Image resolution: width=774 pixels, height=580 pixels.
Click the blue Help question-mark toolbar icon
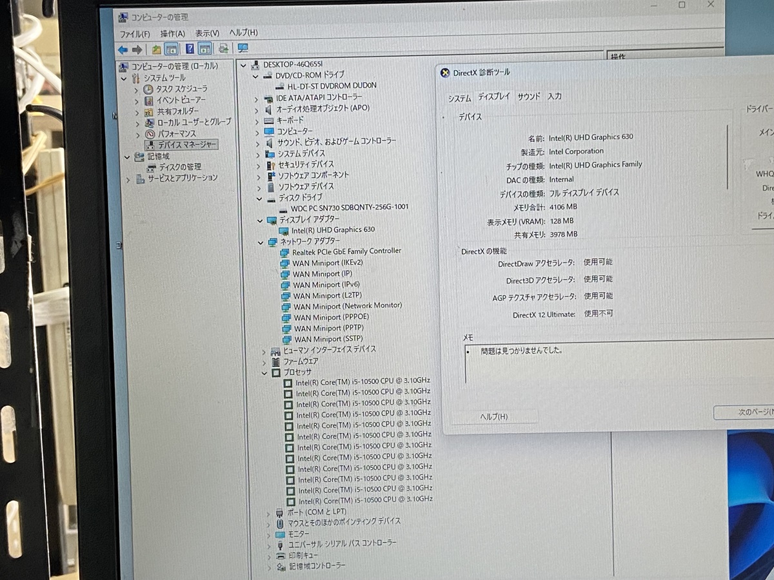(190, 49)
